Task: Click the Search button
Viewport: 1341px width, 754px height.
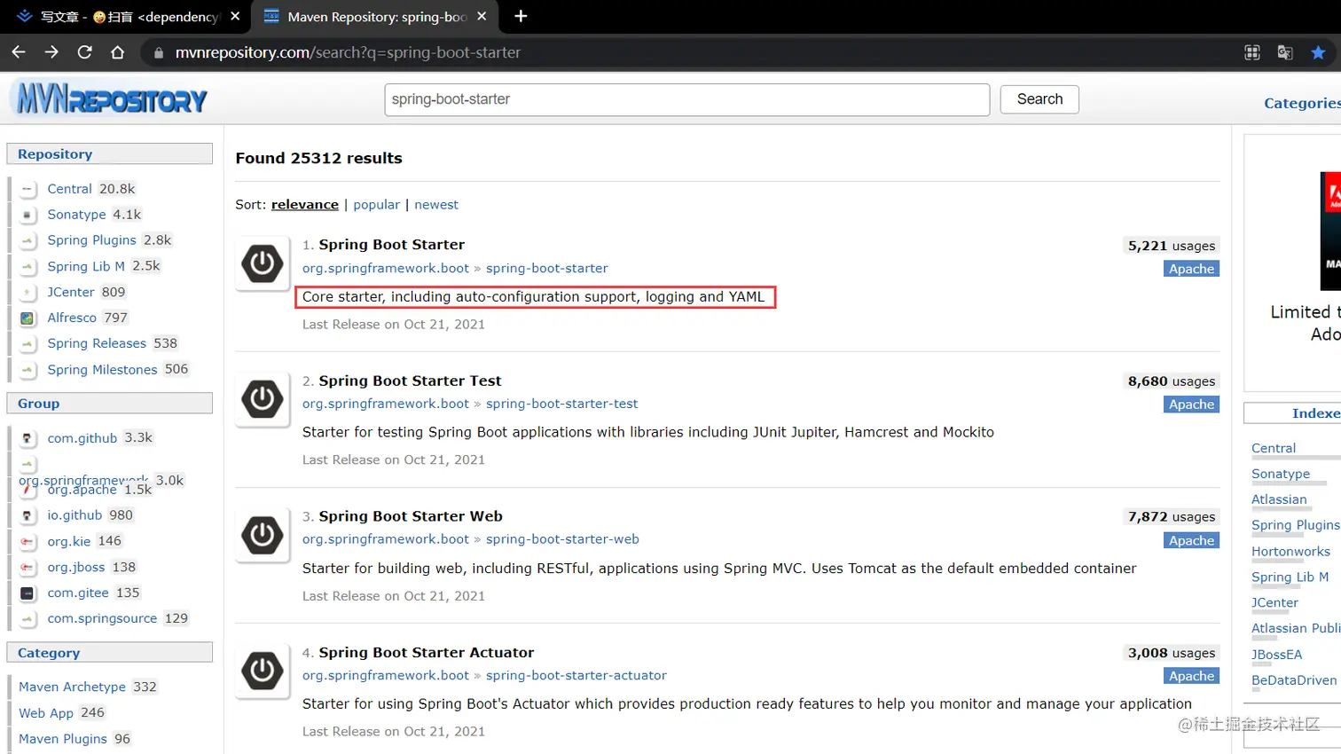Action: coord(1039,99)
